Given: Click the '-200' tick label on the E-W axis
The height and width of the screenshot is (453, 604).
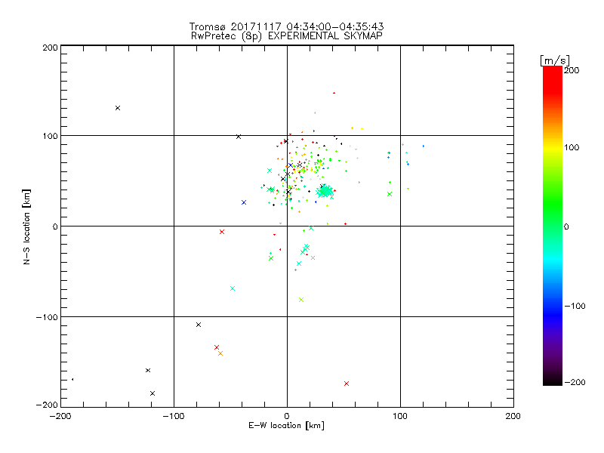Looking at the screenshot, I should click(60, 416).
